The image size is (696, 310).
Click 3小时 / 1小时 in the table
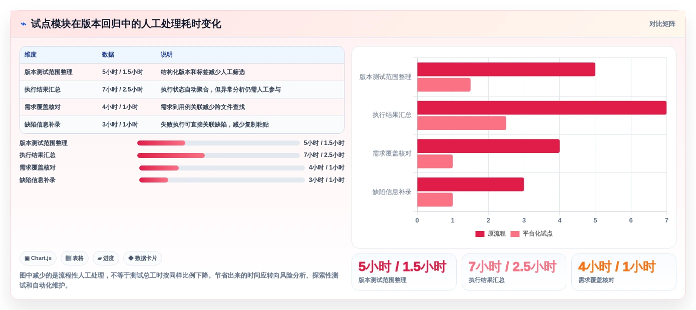[120, 124]
